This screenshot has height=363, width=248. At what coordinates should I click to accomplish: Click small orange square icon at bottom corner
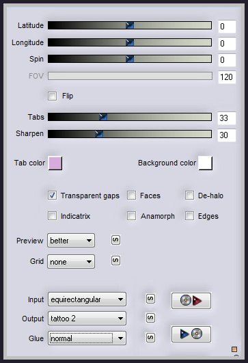[x=234, y=349]
